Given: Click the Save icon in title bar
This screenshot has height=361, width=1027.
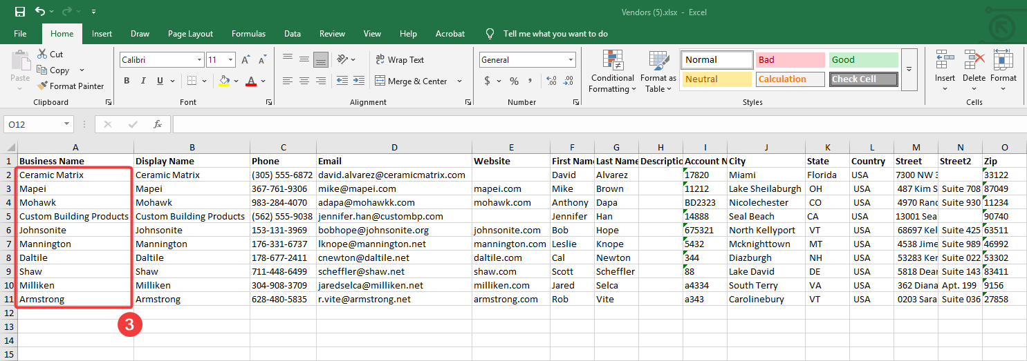Looking at the screenshot, I should (x=20, y=12).
